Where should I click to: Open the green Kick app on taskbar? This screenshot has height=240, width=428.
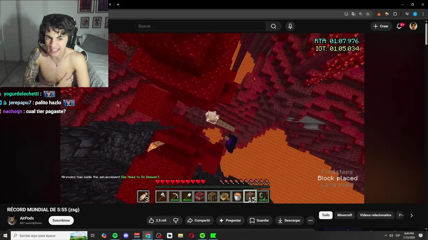coord(213,236)
